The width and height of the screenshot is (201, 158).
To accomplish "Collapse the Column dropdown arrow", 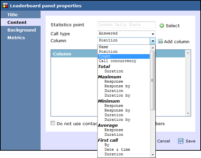I will tap(153, 41).
